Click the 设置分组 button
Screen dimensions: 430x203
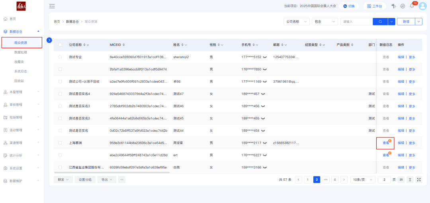[x=85, y=180]
